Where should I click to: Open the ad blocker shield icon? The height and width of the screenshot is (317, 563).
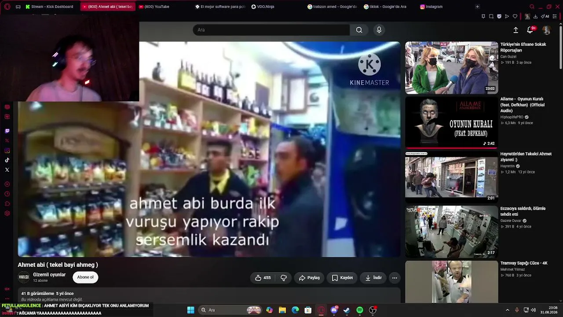(x=499, y=16)
